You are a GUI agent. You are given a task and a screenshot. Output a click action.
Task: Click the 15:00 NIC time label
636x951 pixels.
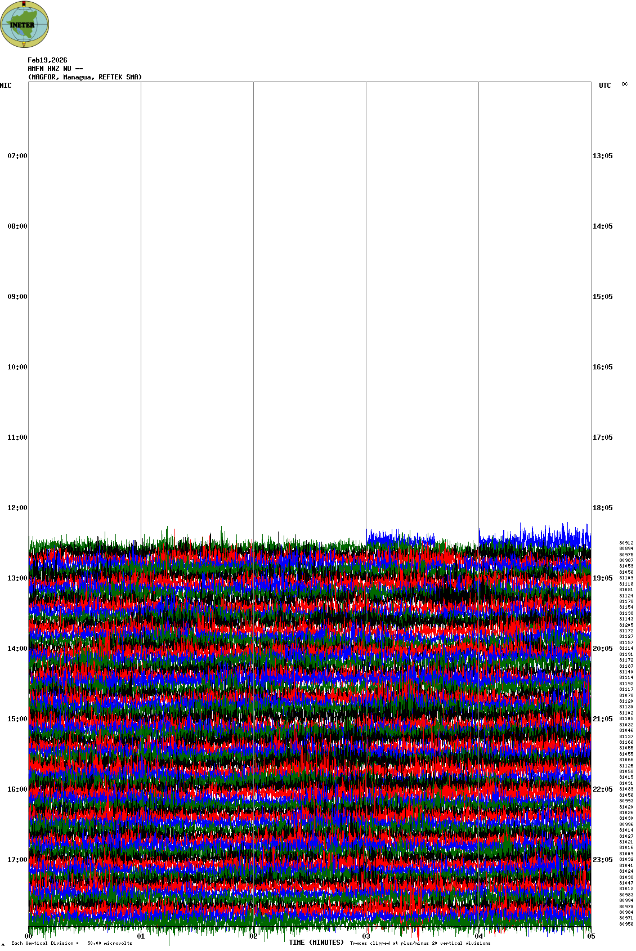click(17, 719)
